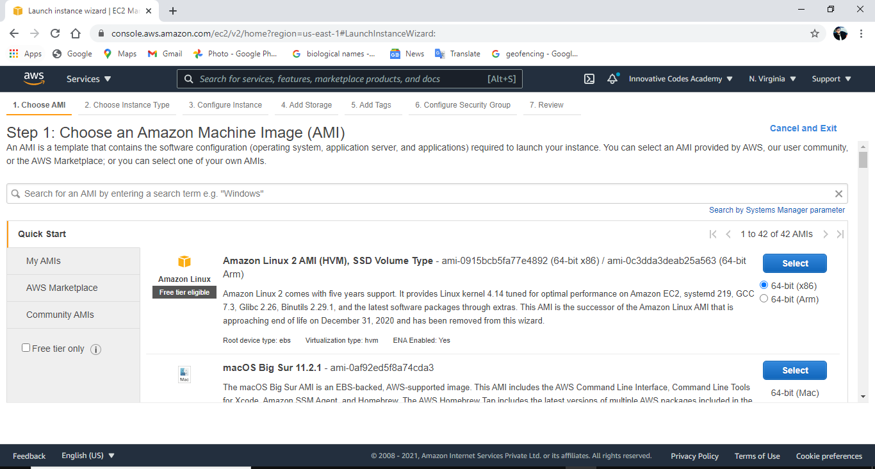This screenshot has width=875, height=469.
Task: Enable the Free tier only checkbox
Action: click(x=26, y=347)
